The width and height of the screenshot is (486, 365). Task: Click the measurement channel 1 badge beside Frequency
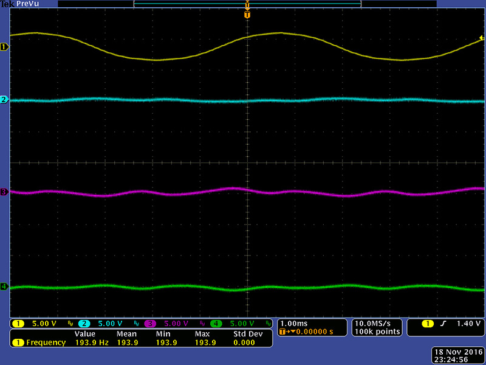pos(18,342)
